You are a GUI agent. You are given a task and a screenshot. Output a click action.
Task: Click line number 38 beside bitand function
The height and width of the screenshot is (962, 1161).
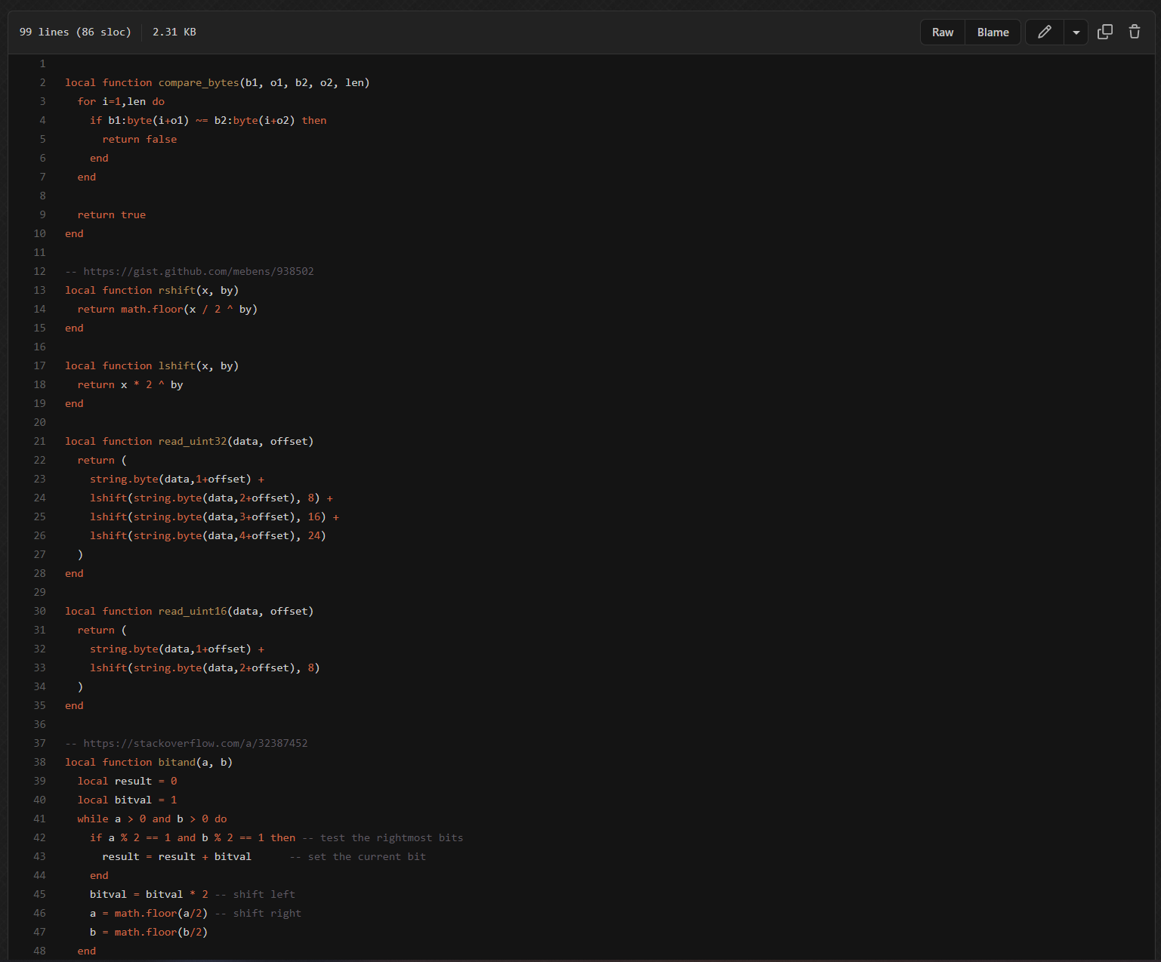point(39,762)
